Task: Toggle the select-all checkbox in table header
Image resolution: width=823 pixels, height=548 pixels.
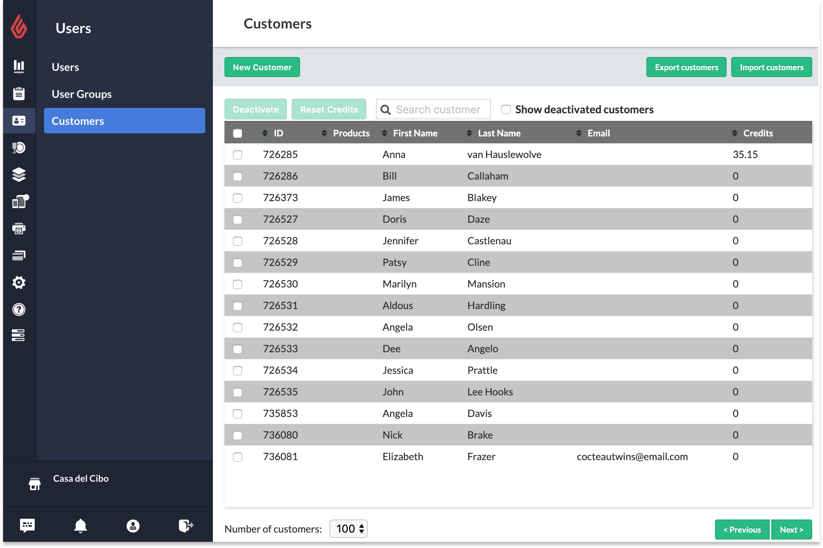Action: click(238, 133)
